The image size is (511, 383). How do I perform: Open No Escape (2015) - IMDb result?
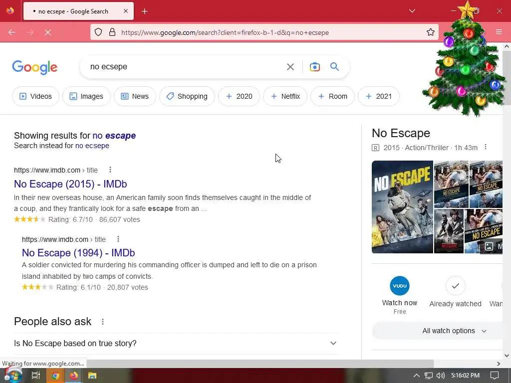pyautogui.click(x=70, y=184)
